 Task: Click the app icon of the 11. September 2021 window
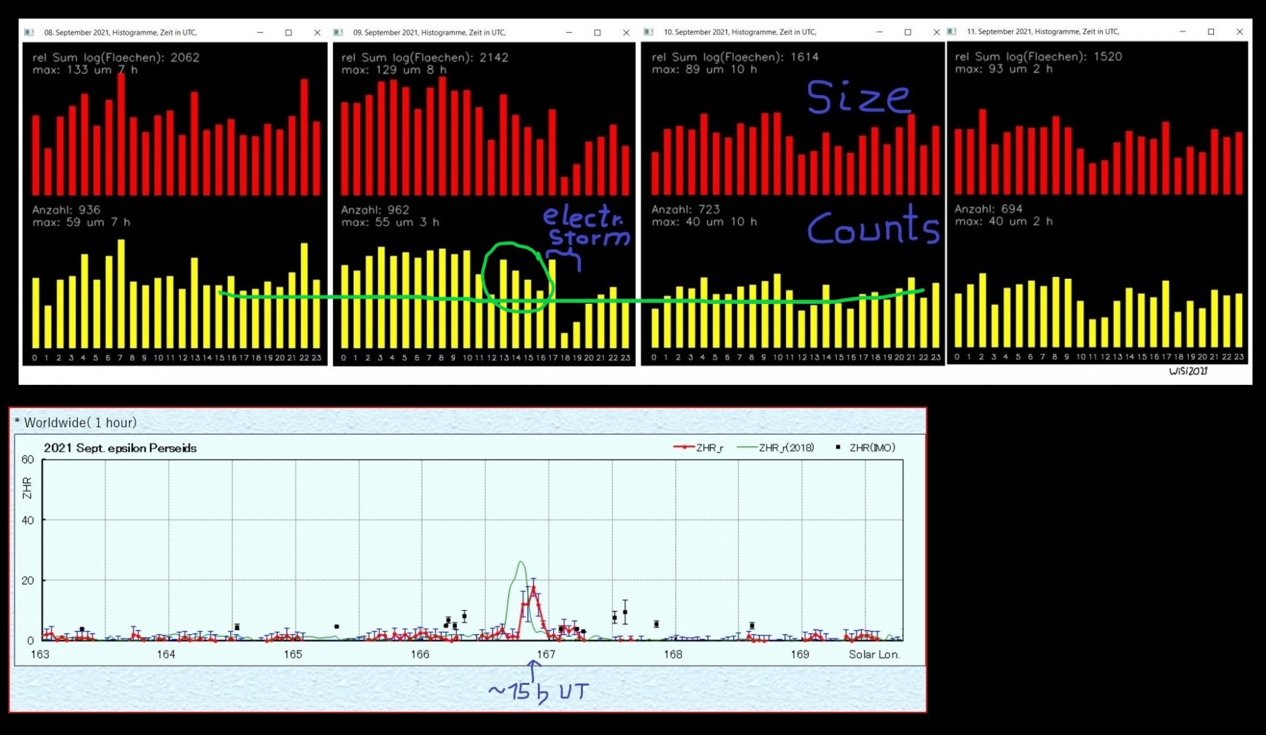point(952,32)
